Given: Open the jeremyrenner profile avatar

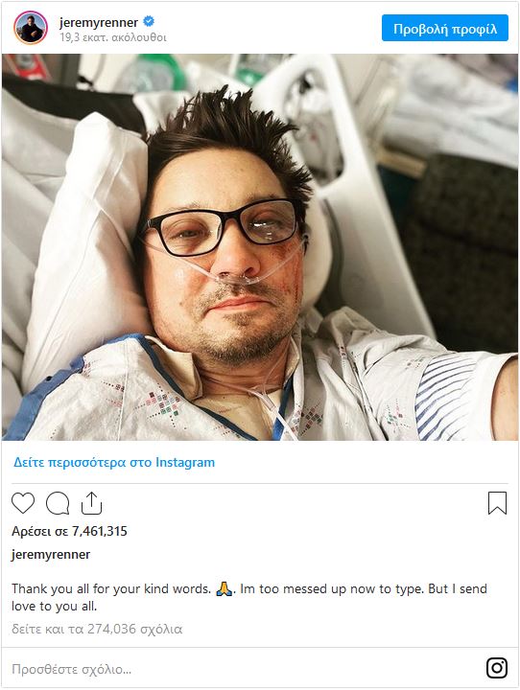Looking at the screenshot, I should 31,28.
